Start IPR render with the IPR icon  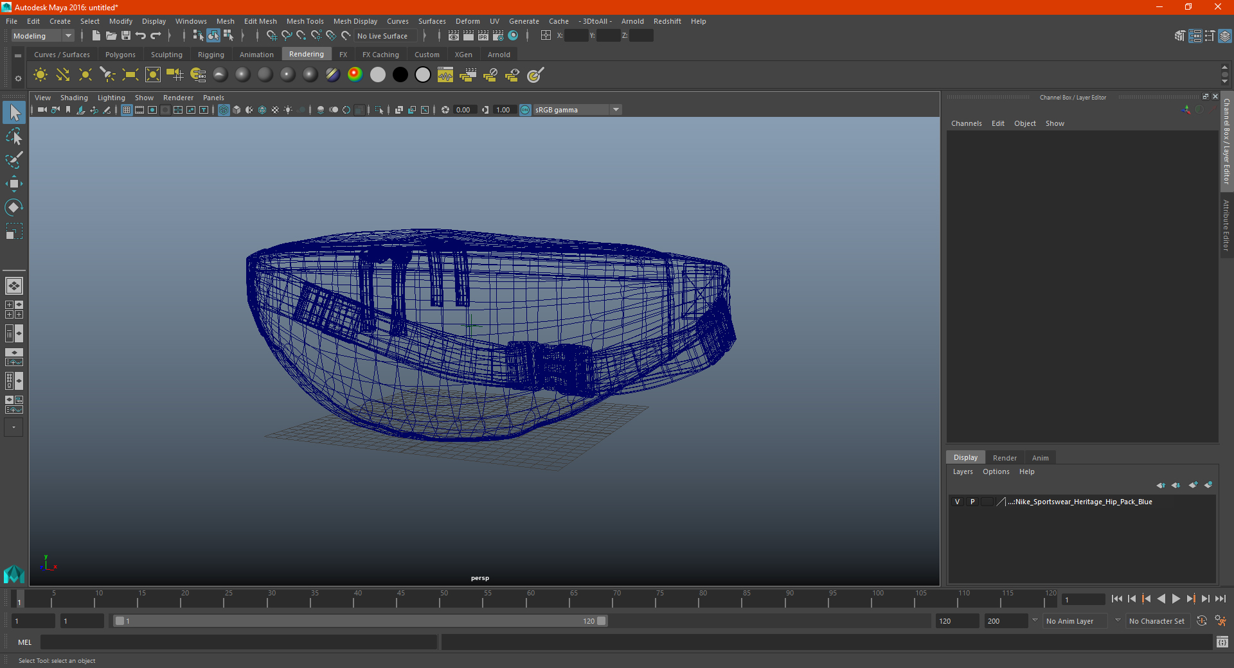pos(483,35)
